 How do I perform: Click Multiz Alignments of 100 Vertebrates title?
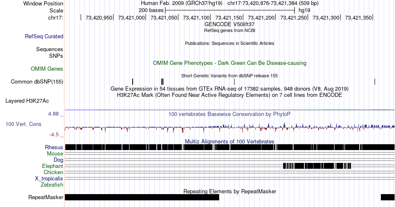pos(230,141)
